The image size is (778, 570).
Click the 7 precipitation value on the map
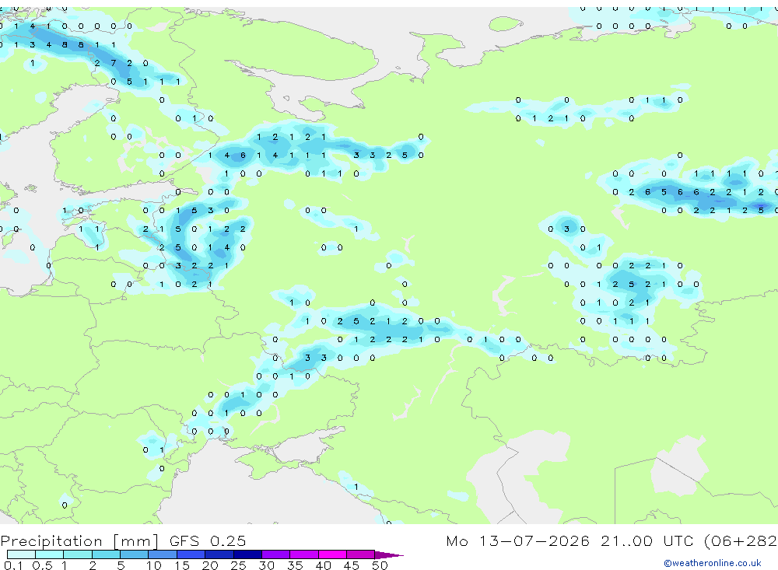(x=114, y=63)
